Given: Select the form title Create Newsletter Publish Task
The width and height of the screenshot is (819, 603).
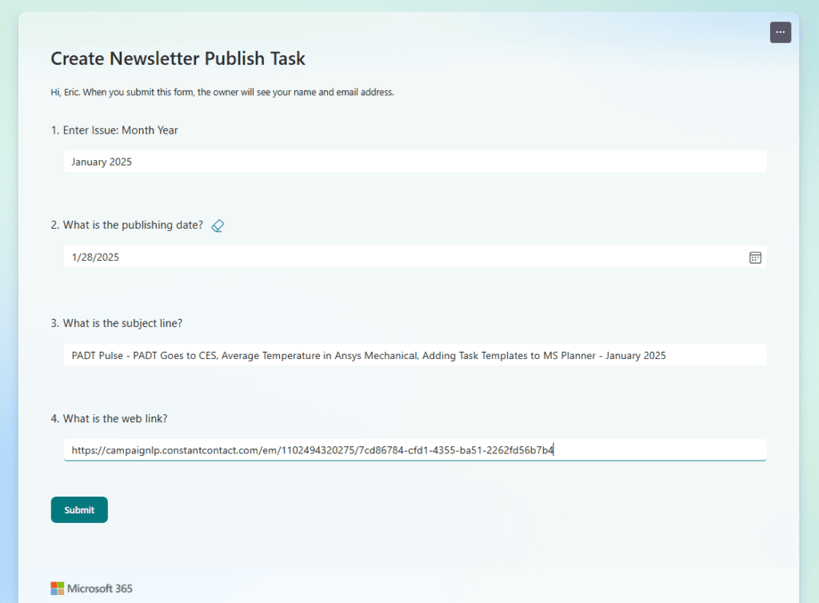Looking at the screenshot, I should click(178, 58).
